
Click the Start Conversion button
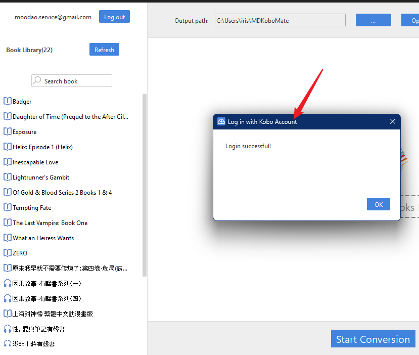point(373,339)
